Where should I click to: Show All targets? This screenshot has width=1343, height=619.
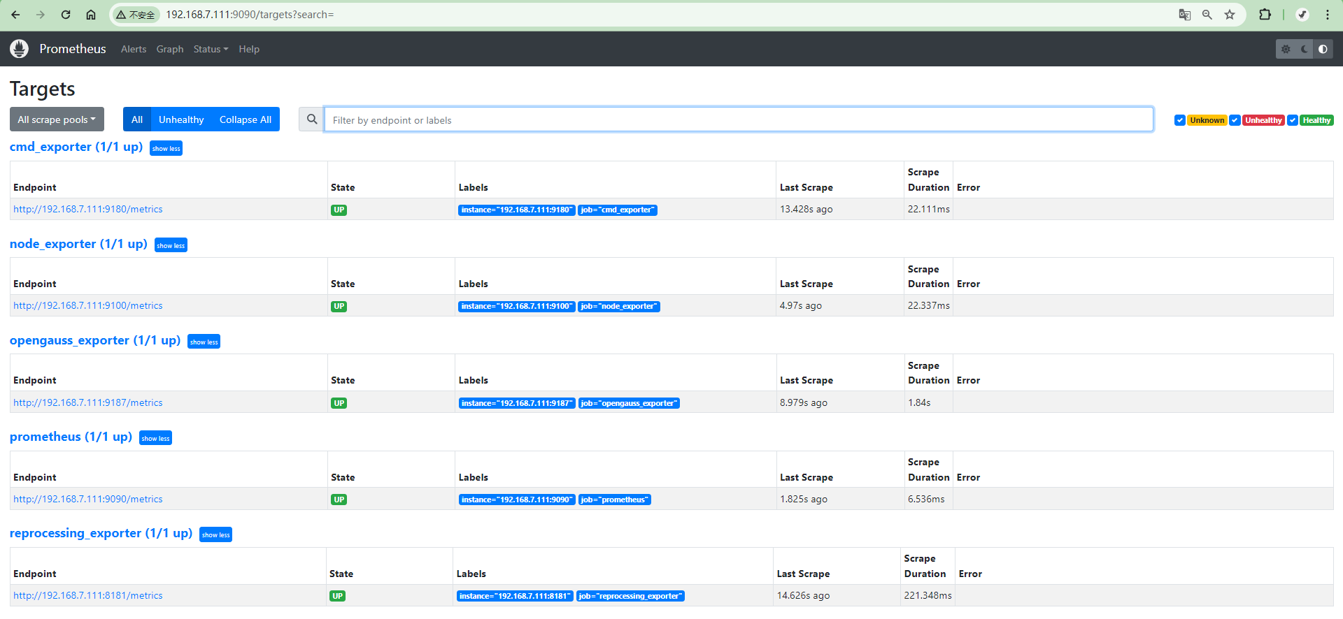point(137,119)
